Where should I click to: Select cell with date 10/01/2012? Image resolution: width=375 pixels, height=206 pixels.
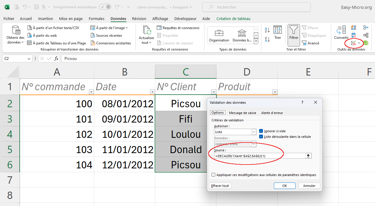tap(125, 134)
